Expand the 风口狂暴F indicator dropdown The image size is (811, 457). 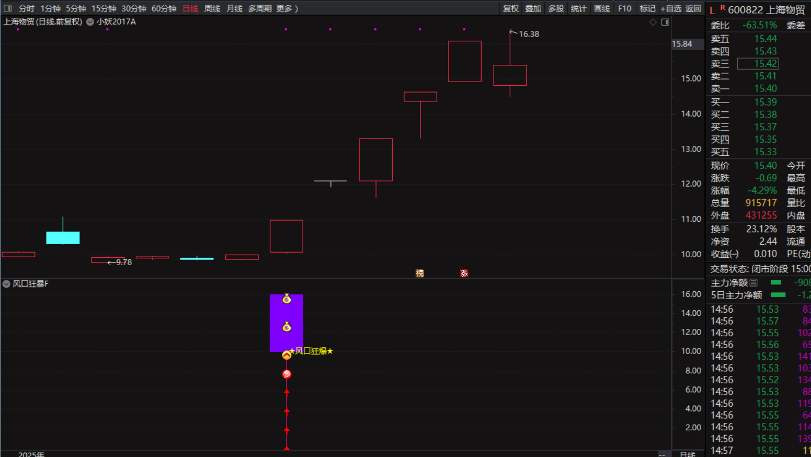tap(6, 284)
